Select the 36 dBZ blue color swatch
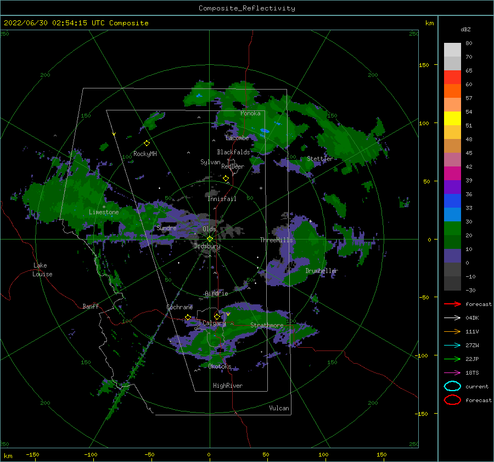The height and width of the screenshot is (462, 494). tap(452, 201)
